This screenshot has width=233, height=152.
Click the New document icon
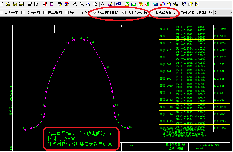click(2, 4)
